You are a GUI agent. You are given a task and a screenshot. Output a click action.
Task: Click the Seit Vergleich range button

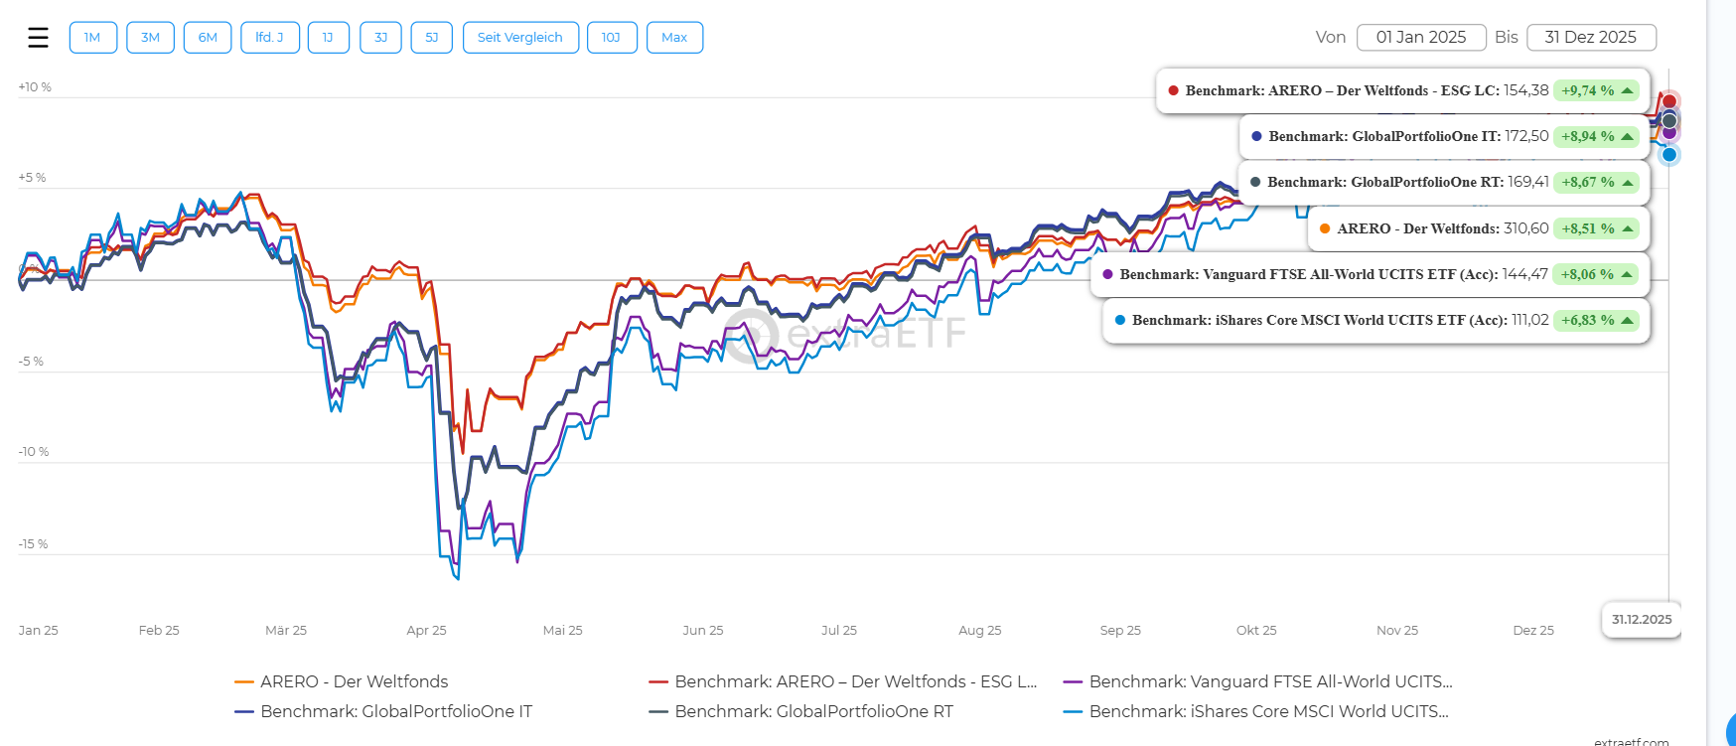tap(519, 38)
